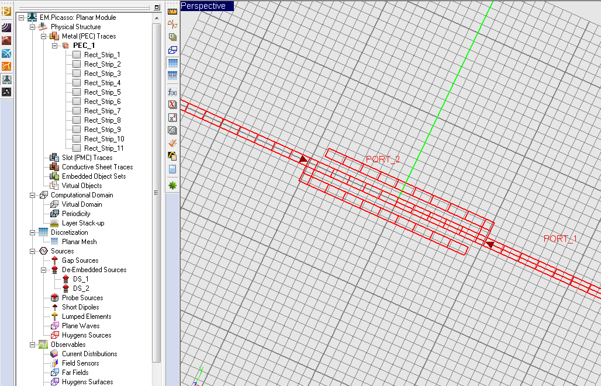This screenshot has height=386, width=601.
Task: Open the f(x) functions tool
Action: (x=172, y=92)
